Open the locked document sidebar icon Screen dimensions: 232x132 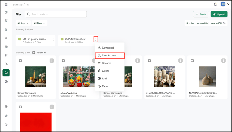(6, 64)
